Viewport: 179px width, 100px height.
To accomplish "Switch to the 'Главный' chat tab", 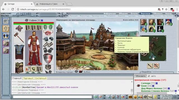I will [x=17, y=78].
